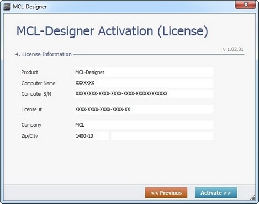The height and width of the screenshot is (204, 259).
Task: Click the Computer Name field
Action: [144, 83]
